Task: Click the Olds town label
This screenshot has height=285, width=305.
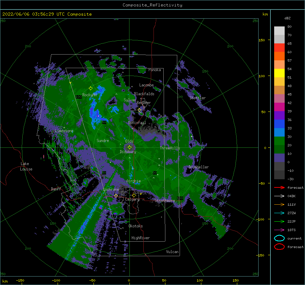Action: point(129,141)
